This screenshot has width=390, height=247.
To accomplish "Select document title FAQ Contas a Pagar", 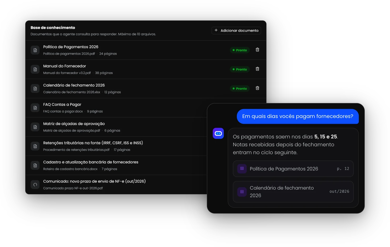I will coord(62,104).
